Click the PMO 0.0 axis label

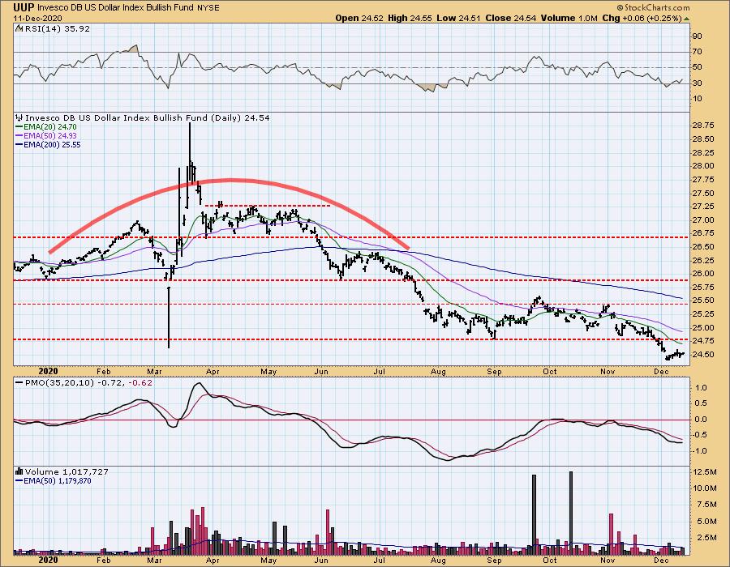click(701, 420)
